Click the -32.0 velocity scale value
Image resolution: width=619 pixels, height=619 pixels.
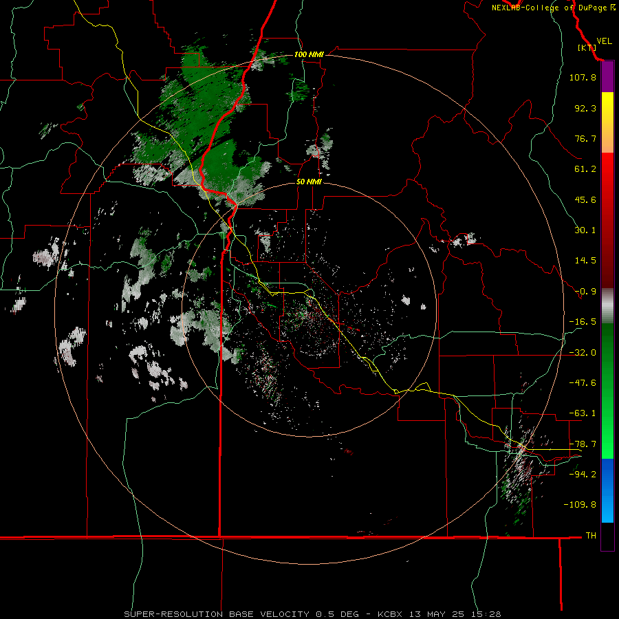tap(583, 353)
